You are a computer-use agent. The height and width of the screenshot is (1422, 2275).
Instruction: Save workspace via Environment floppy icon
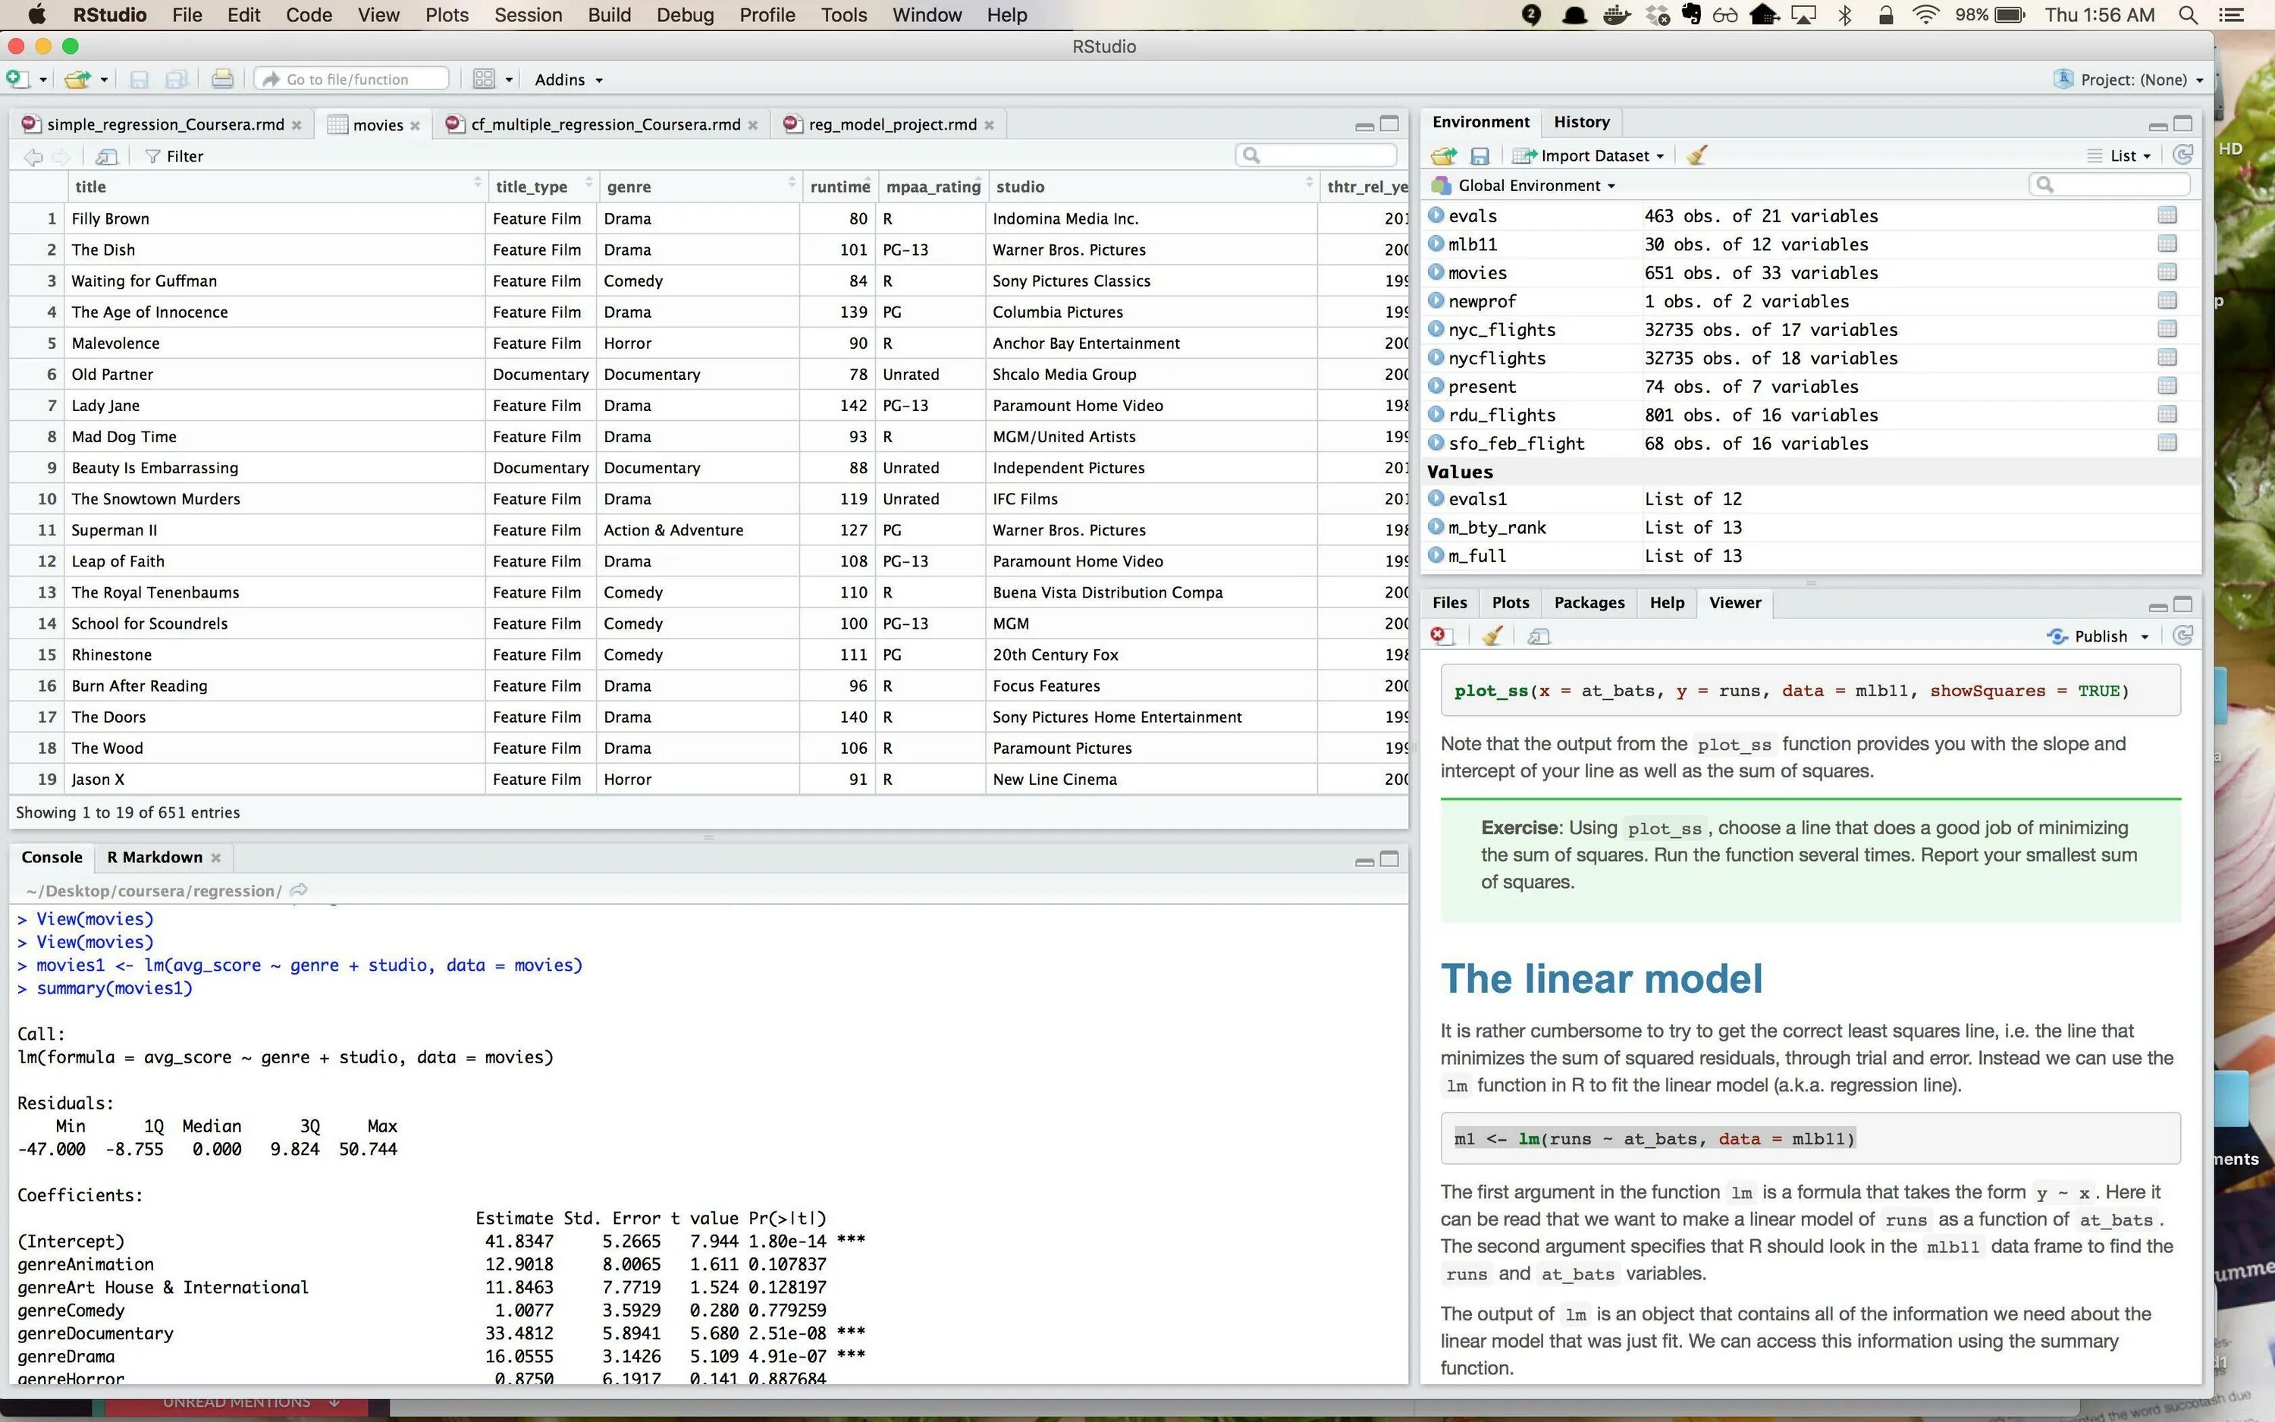1480,155
